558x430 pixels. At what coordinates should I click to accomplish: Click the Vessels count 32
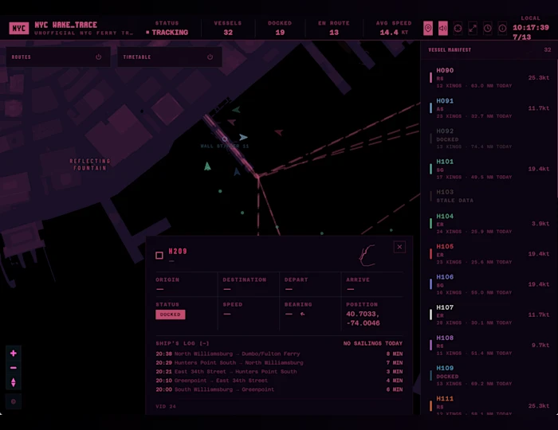coord(228,33)
